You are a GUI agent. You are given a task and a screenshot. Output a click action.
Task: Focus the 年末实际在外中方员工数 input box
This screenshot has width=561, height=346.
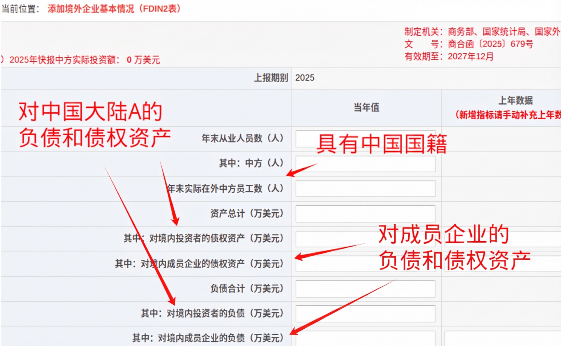pos(365,189)
